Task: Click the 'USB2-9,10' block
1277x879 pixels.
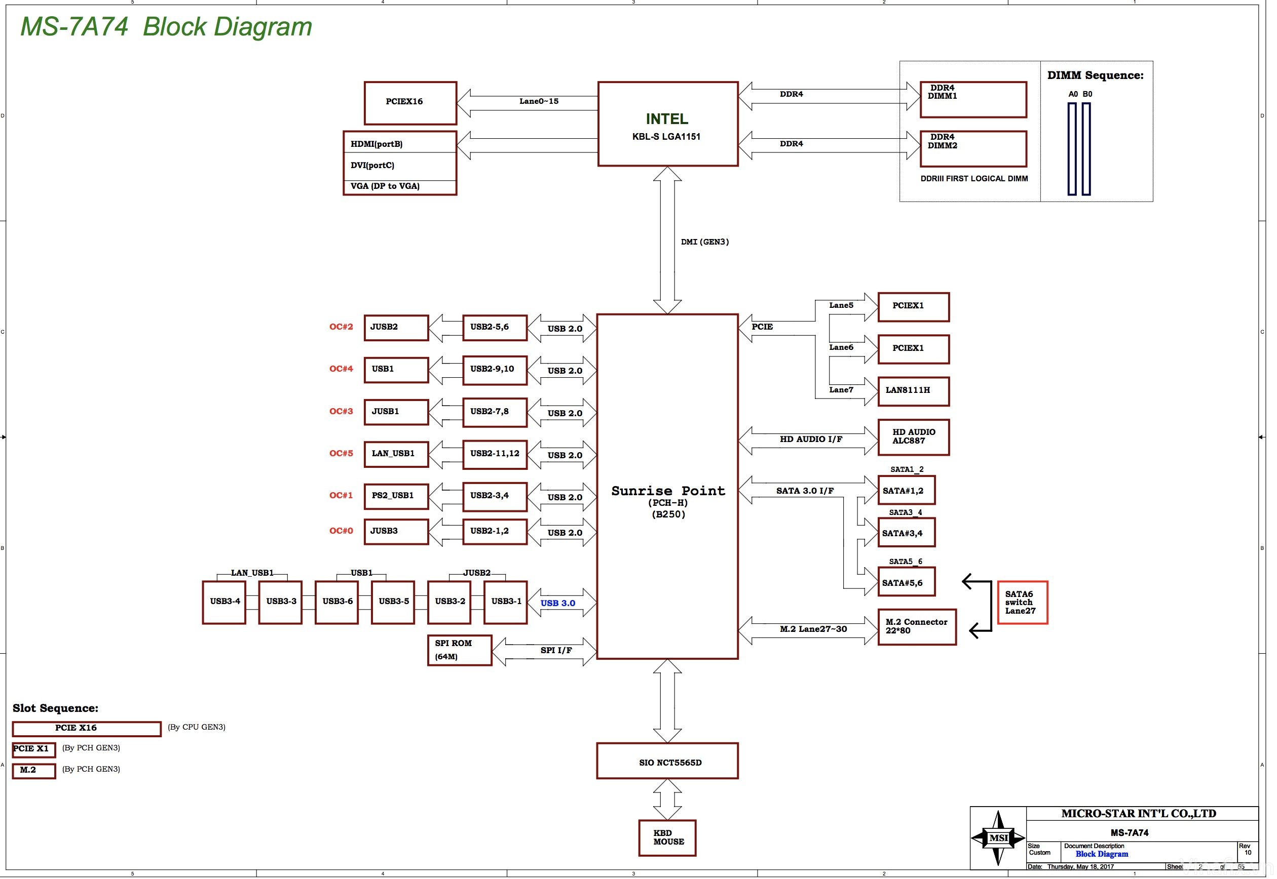Action: pyautogui.click(x=495, y=370)
